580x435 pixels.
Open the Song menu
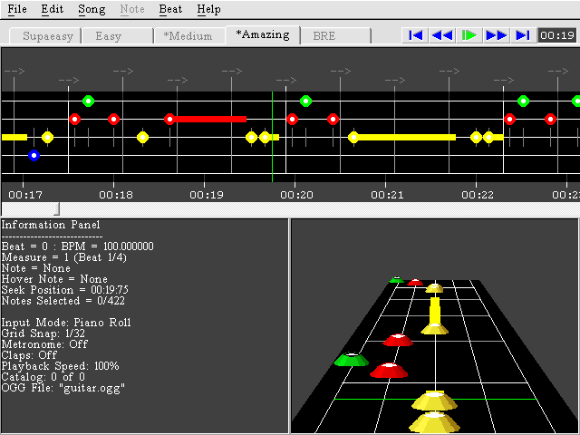[x=92, y=9]
